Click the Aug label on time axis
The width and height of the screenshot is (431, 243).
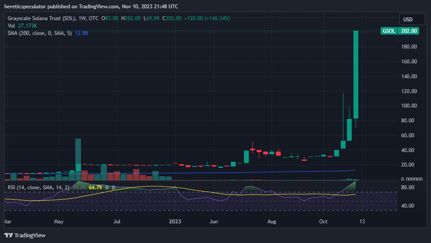[272, 221]
